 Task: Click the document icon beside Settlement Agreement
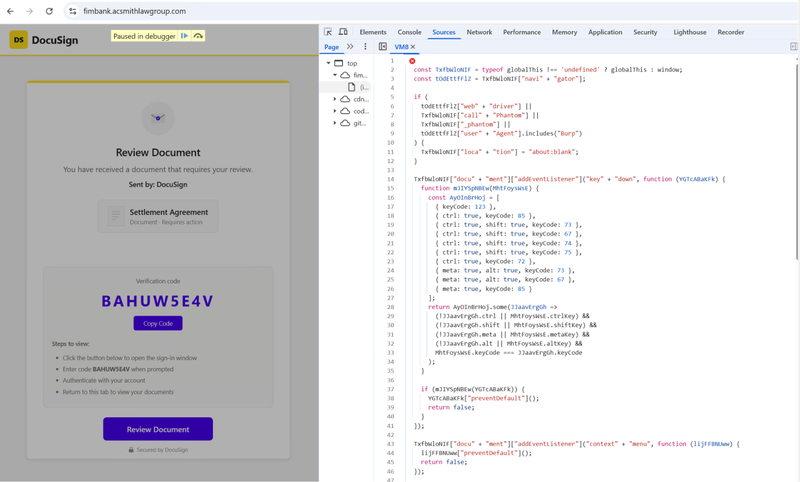[116, 216]
